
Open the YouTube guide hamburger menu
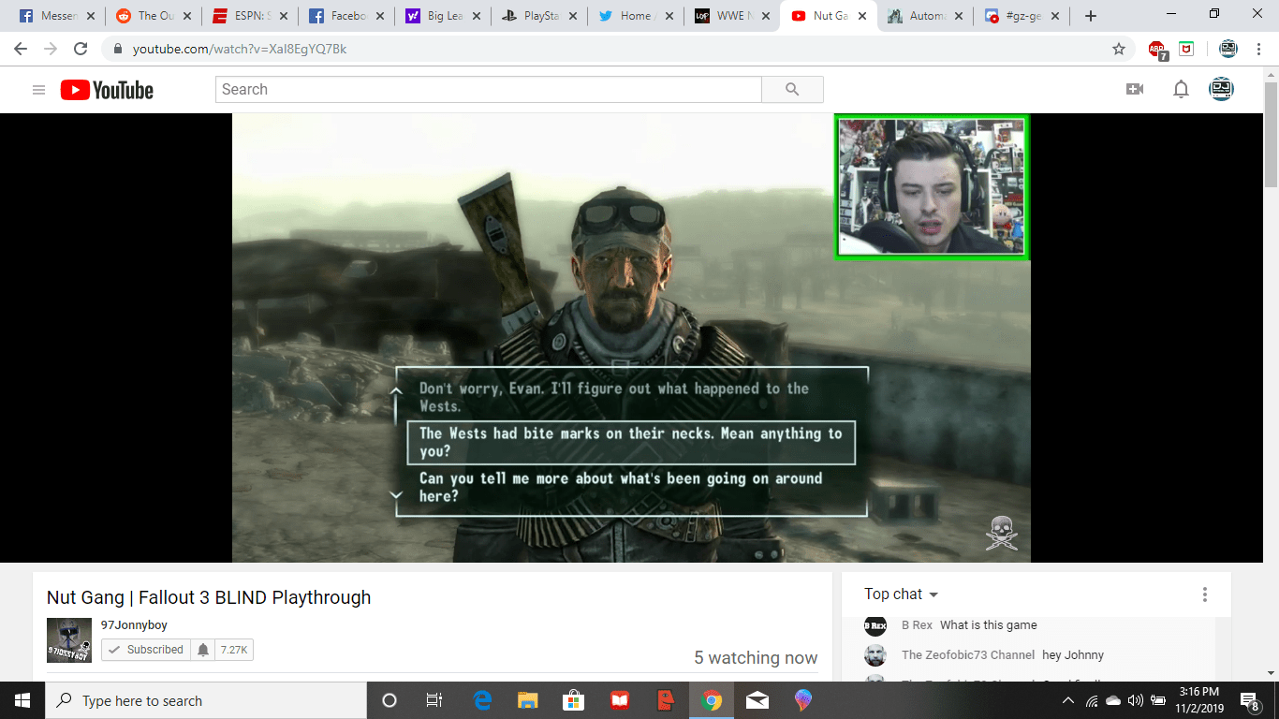(x=38, y=90)
